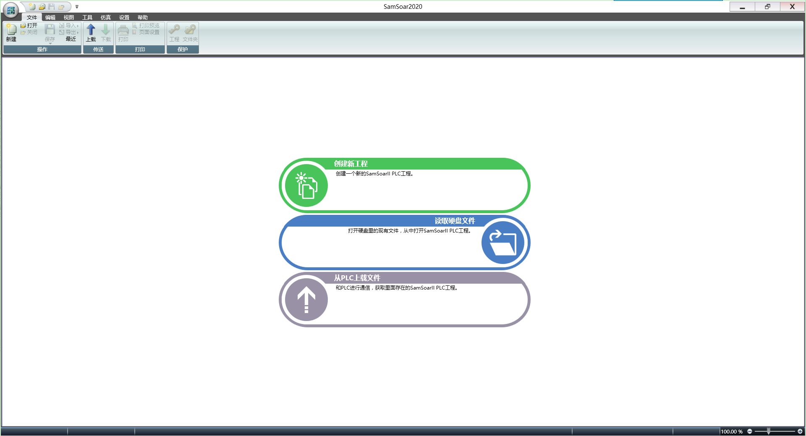The image size is (806, 436).
Task: Click the zoom slider thumb
Action: 769,431
